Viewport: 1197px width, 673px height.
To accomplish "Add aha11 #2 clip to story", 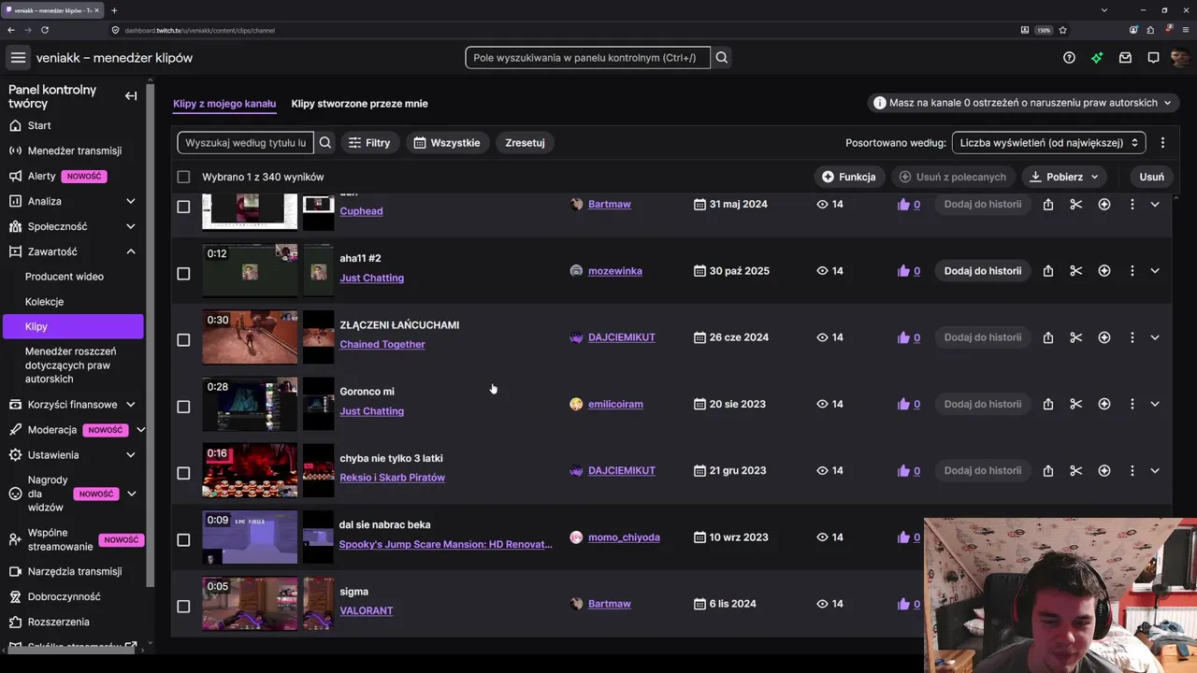I will pyautogui.click(x=983, y=271).
